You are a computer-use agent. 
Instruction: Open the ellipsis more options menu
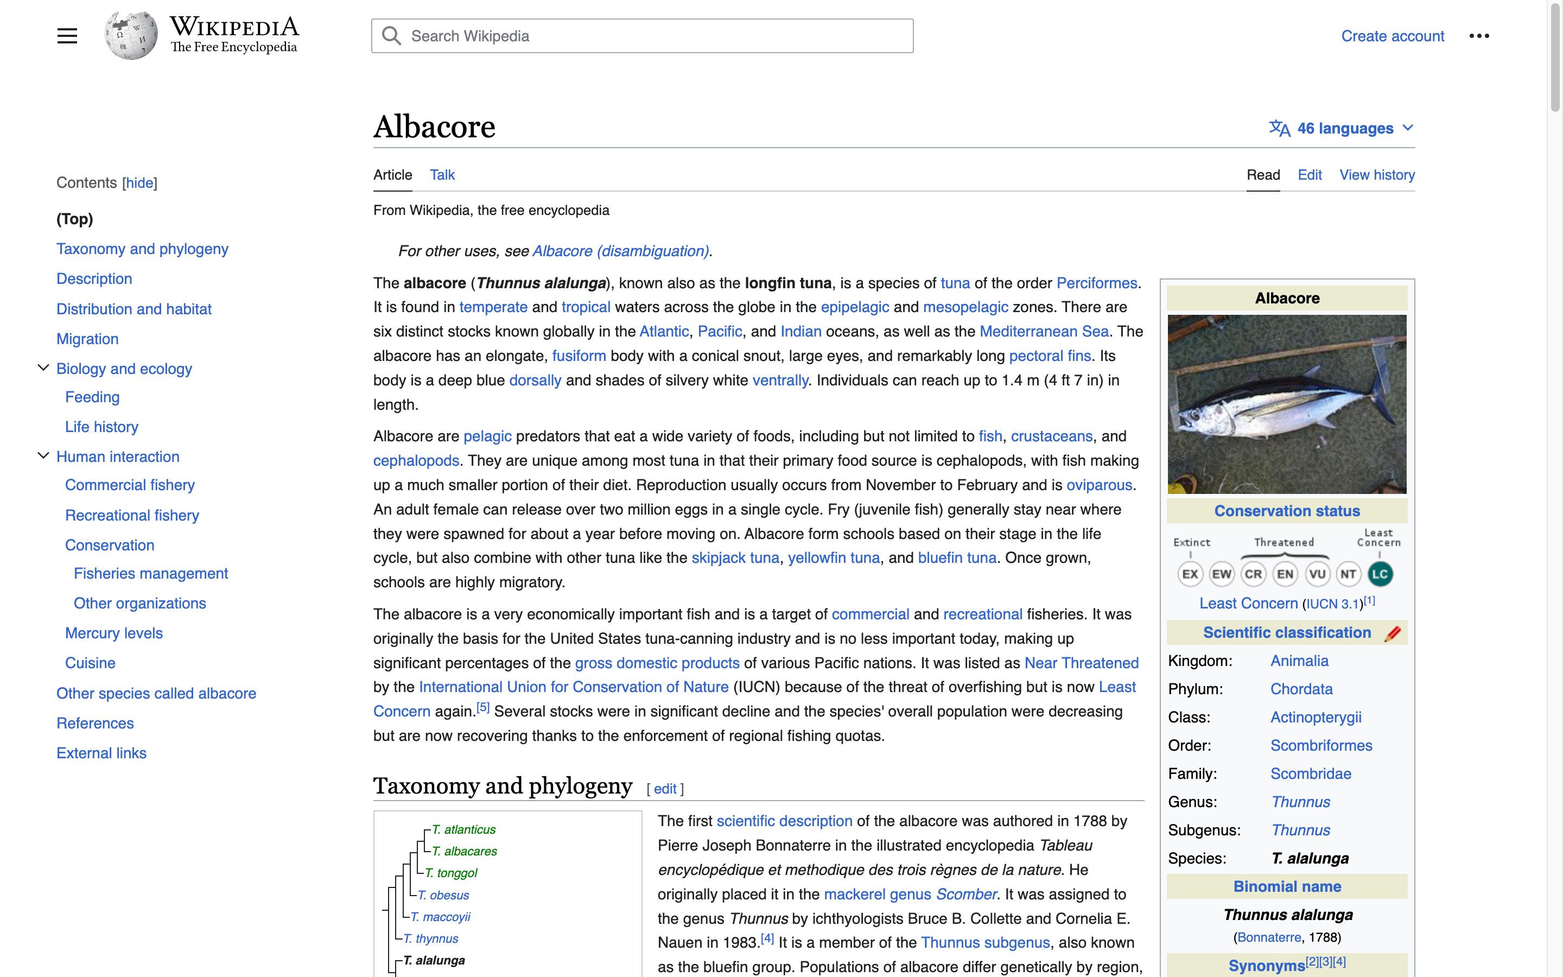(x=1479, y=35)
